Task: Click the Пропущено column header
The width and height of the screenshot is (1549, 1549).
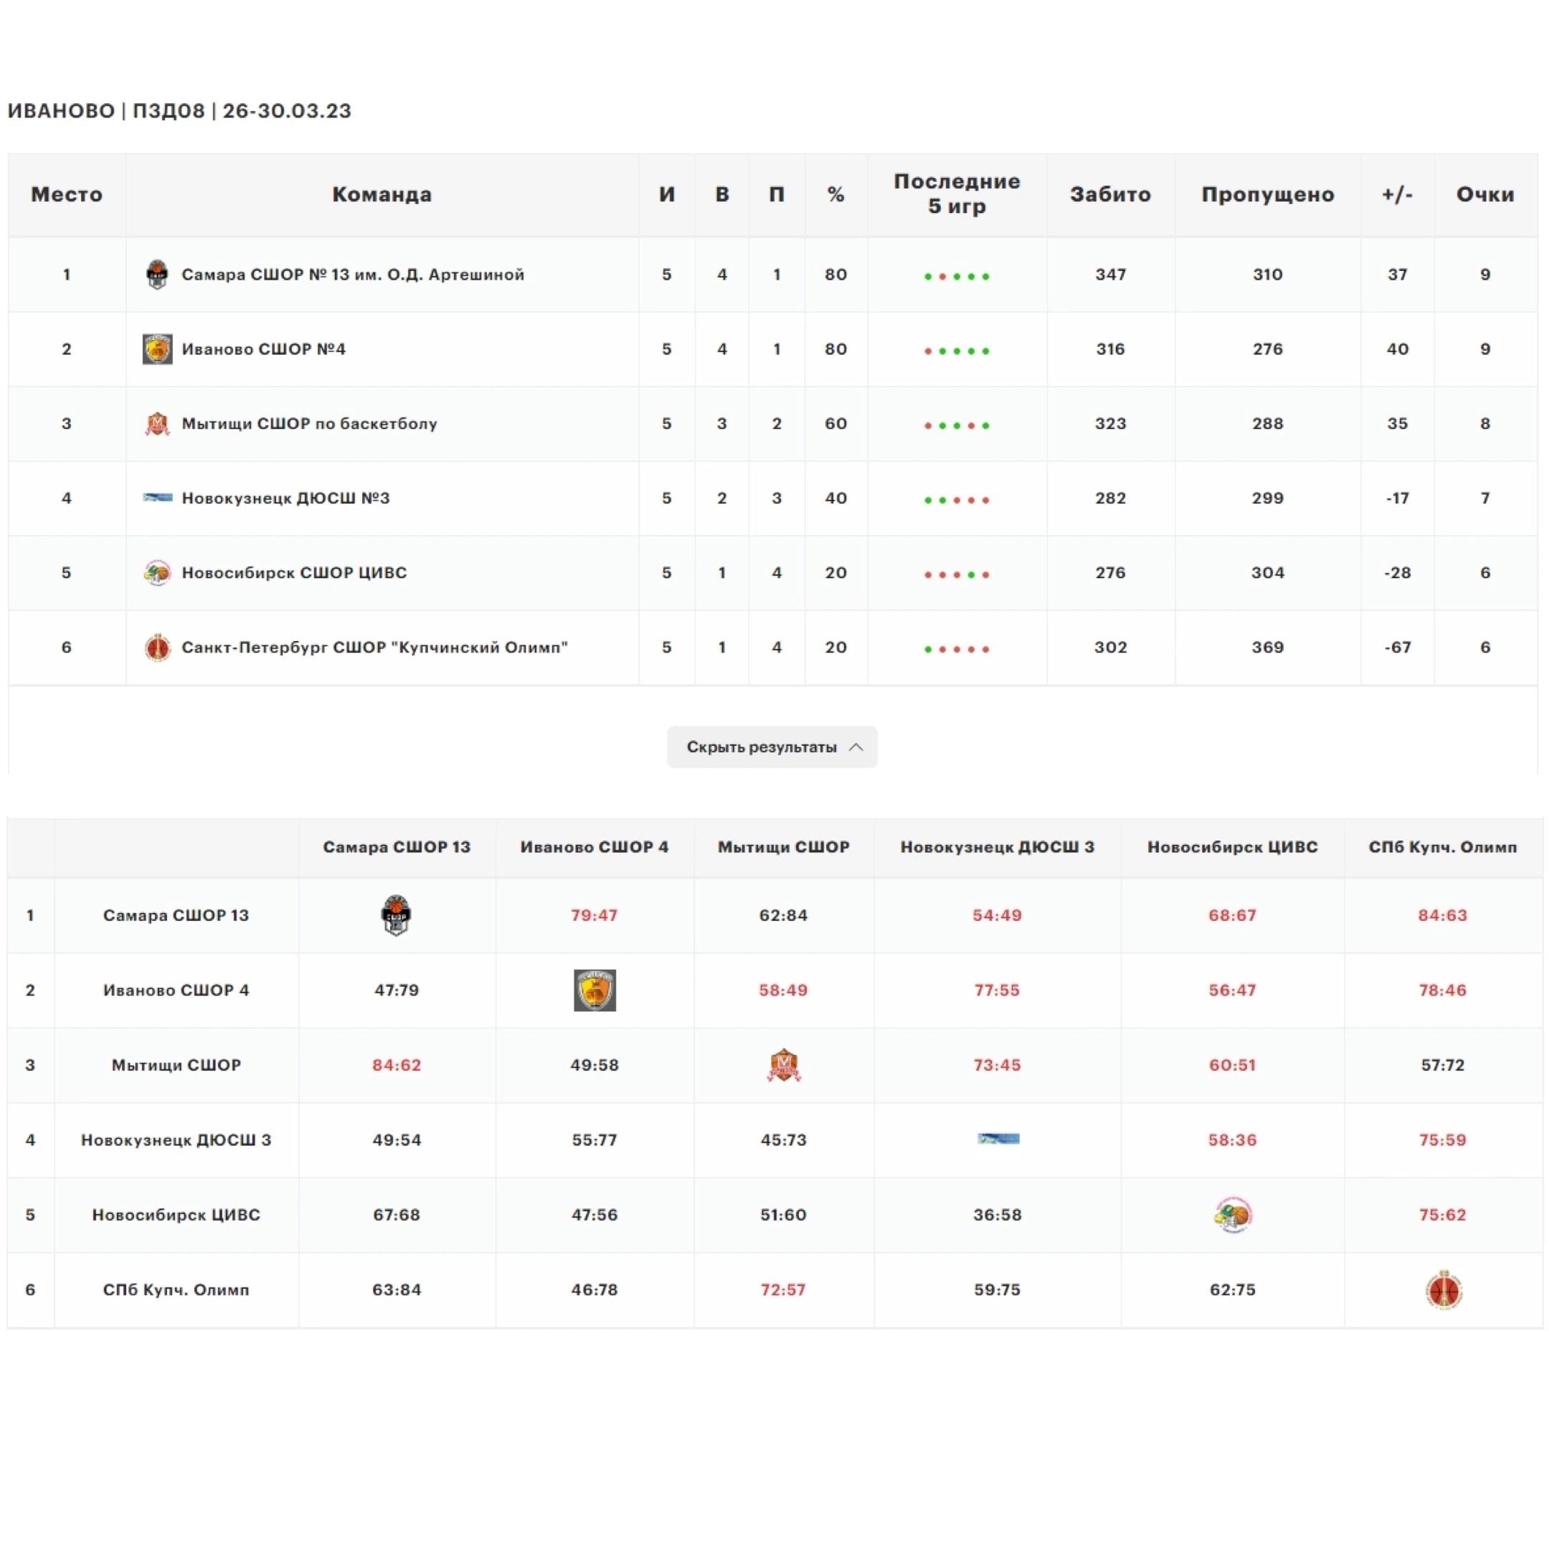Action: click(1268, 194)
